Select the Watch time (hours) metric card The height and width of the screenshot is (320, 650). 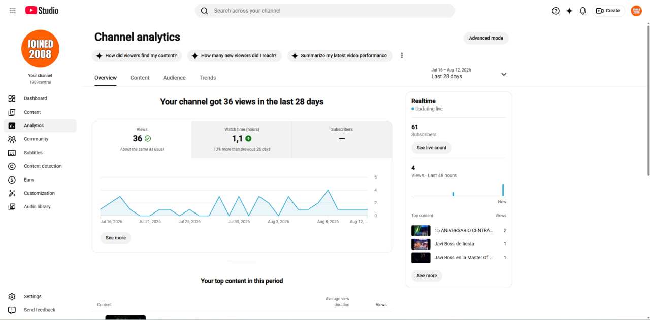[x=242, y=139]
